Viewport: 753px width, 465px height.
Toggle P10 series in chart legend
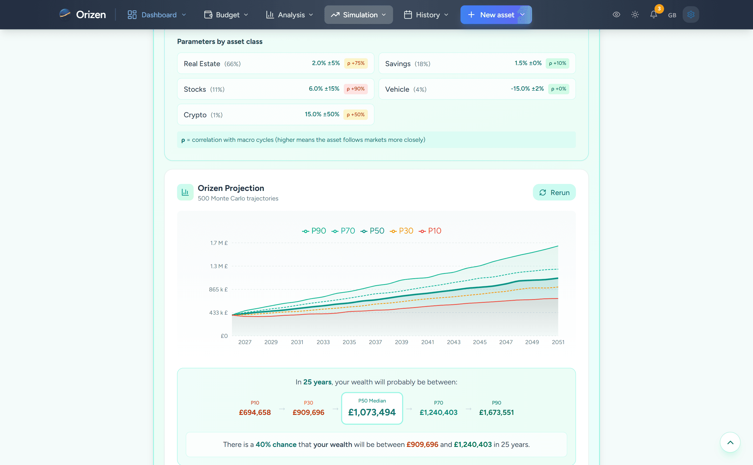(x=430, y=231)
